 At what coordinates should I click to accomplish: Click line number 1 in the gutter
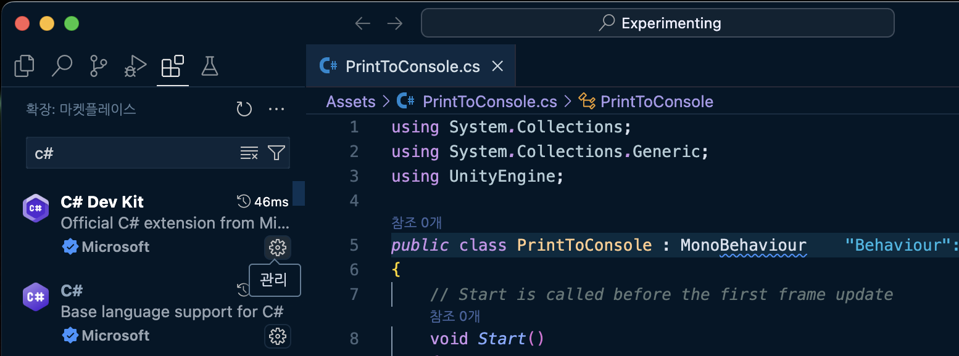tap(354, 127)
